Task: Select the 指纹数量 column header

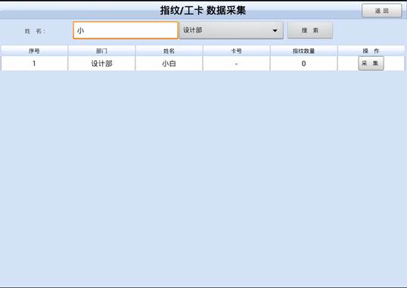Action: (303, 51)
